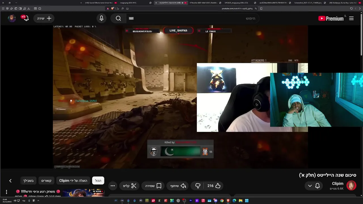Screen dimensions: 363x204
Task: Open the YouTube hamburger guide menu
Action: 351,18
